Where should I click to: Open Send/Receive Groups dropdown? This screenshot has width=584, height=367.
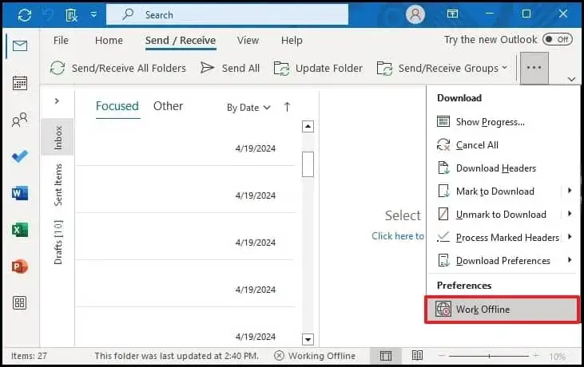coord(442,68)
